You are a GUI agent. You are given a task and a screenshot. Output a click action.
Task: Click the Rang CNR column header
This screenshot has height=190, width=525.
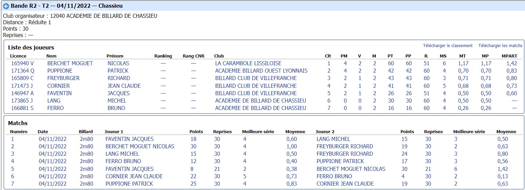pos(193,56)
